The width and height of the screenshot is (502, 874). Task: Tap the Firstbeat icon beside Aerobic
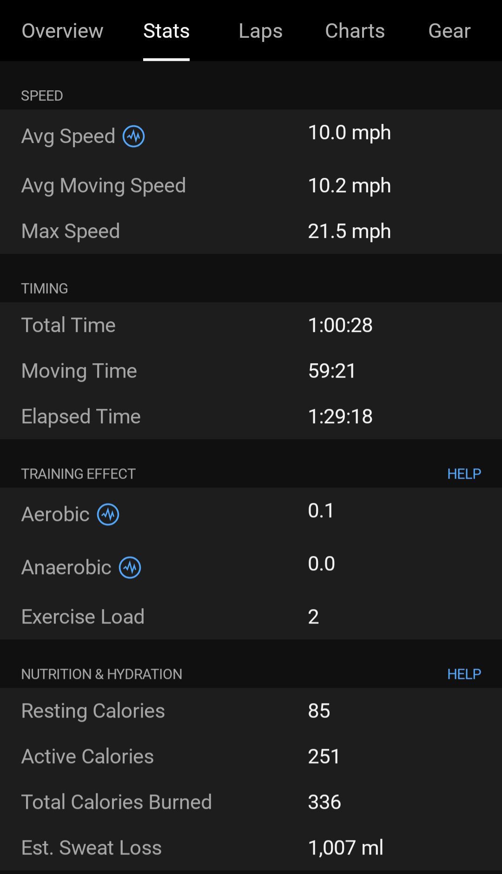click(108, 515)
